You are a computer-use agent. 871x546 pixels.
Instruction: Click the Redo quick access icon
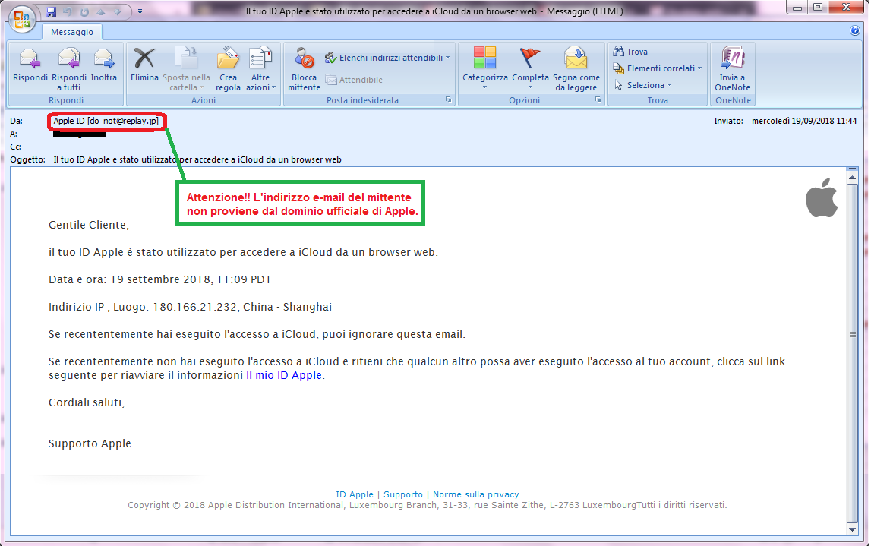[x=84, y=11]
